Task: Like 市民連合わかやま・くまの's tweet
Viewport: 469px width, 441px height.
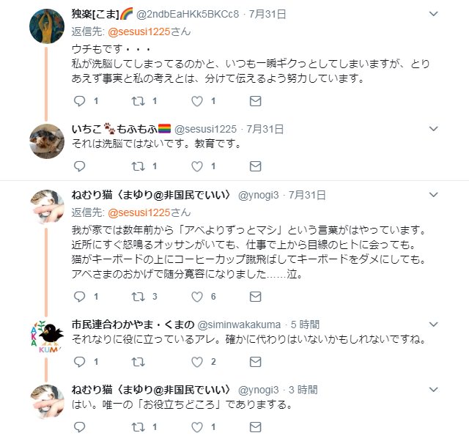Action: tap(196, 361)
